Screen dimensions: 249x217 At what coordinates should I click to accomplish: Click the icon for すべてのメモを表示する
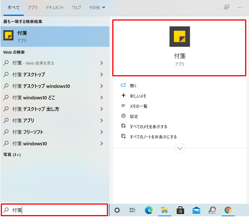point(124,126)
